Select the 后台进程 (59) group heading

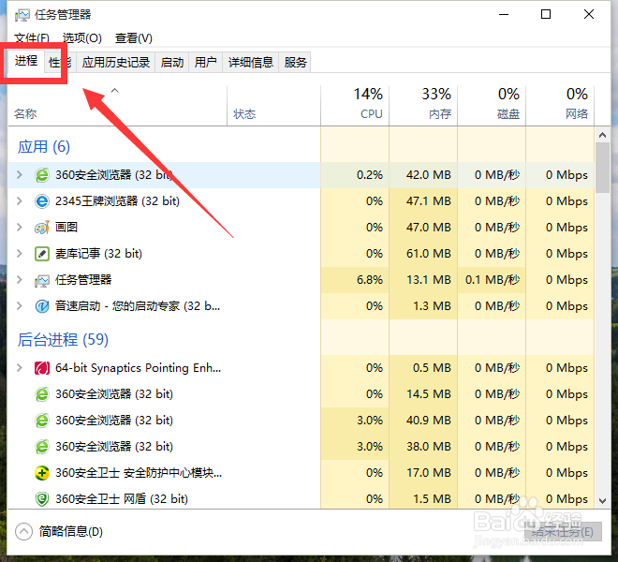[x=63, y=340]
